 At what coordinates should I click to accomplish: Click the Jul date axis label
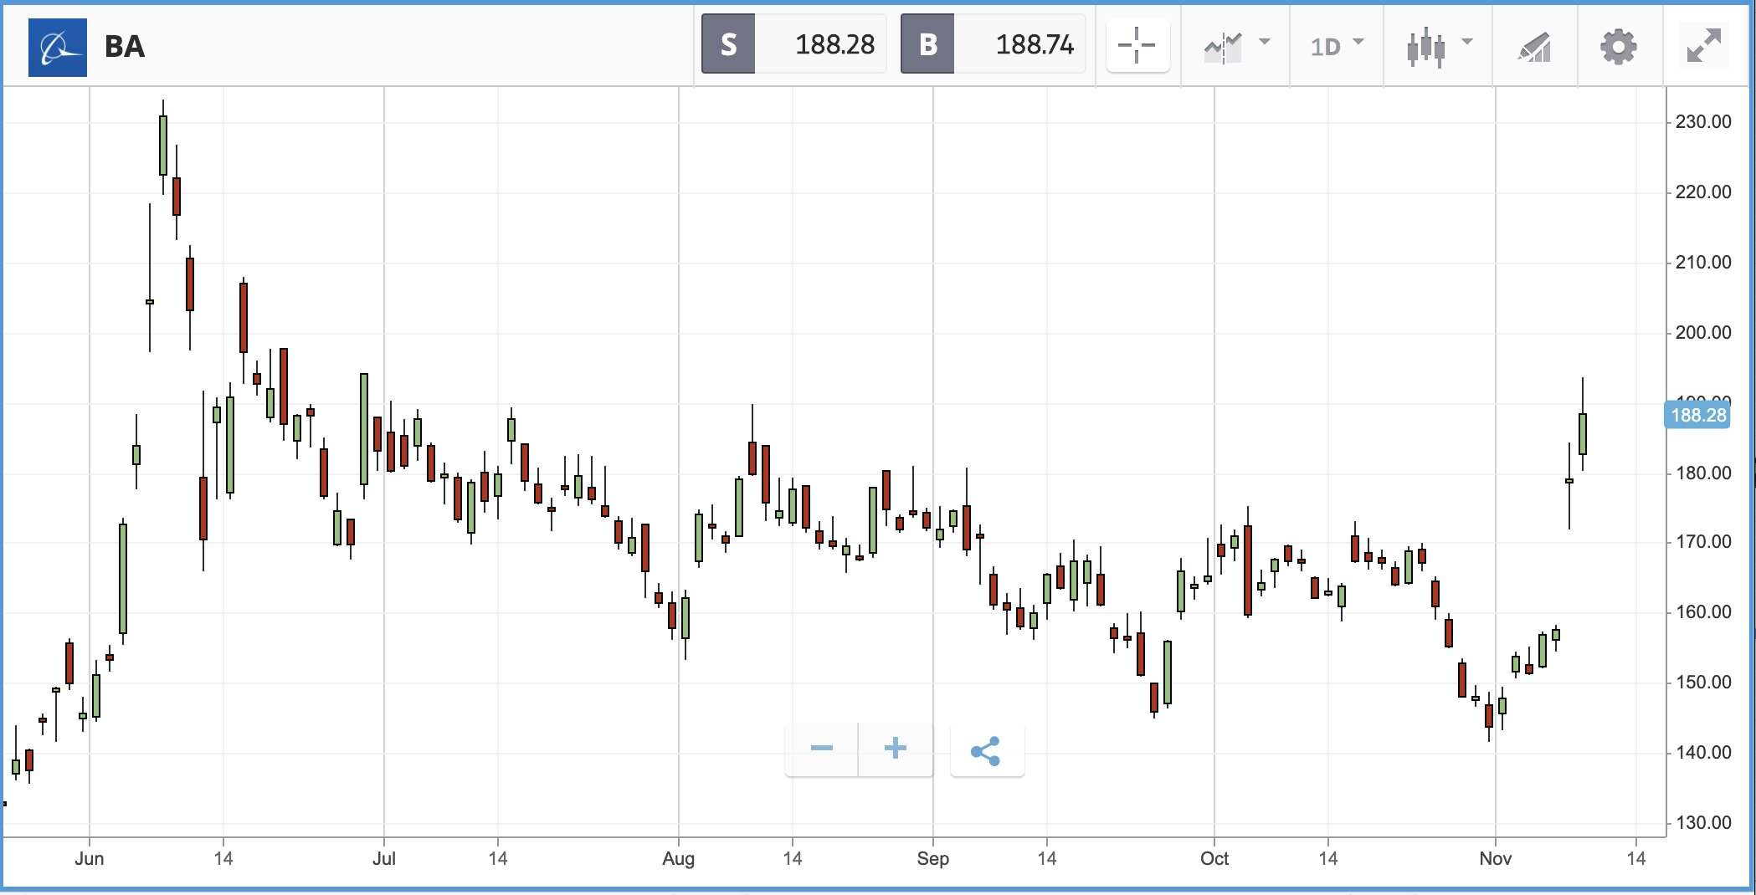(x=384, y=858)
